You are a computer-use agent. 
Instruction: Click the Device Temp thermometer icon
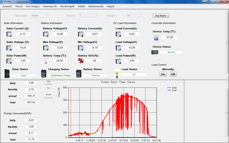pyautogui.click(x=156, y=38)
